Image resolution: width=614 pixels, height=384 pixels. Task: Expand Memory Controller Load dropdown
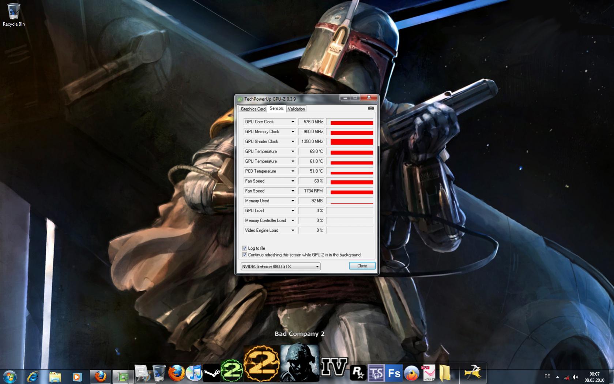[x=293, y=221]
